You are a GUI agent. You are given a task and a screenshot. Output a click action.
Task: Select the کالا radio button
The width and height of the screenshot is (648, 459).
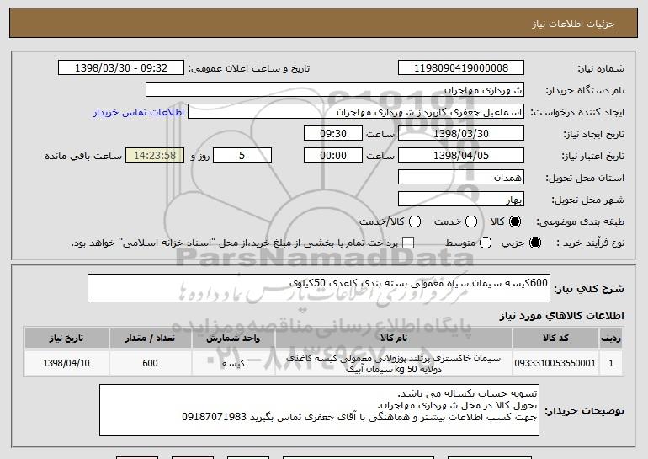[x=514, y=221]
